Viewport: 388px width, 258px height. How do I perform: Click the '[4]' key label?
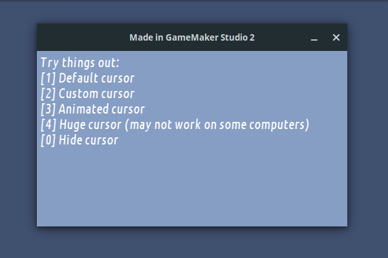[x=48, y=125]
